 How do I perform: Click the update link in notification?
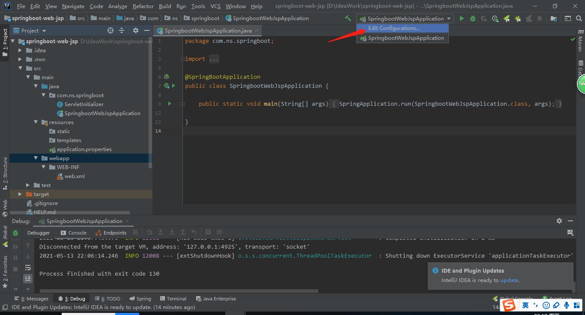[x=509, y=280]
